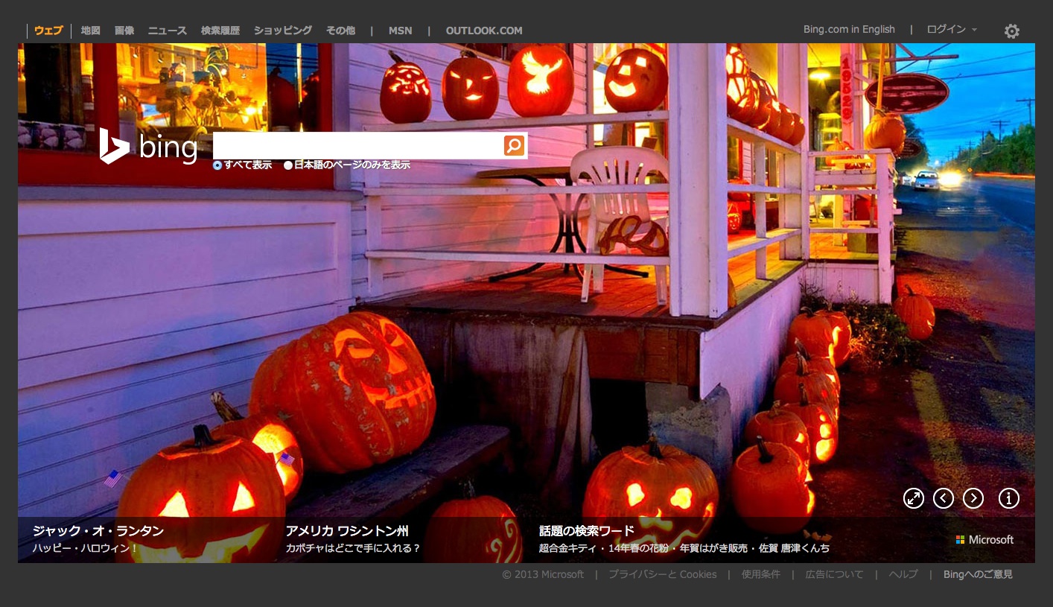Open the その他 menu

[x=340, y=31]
